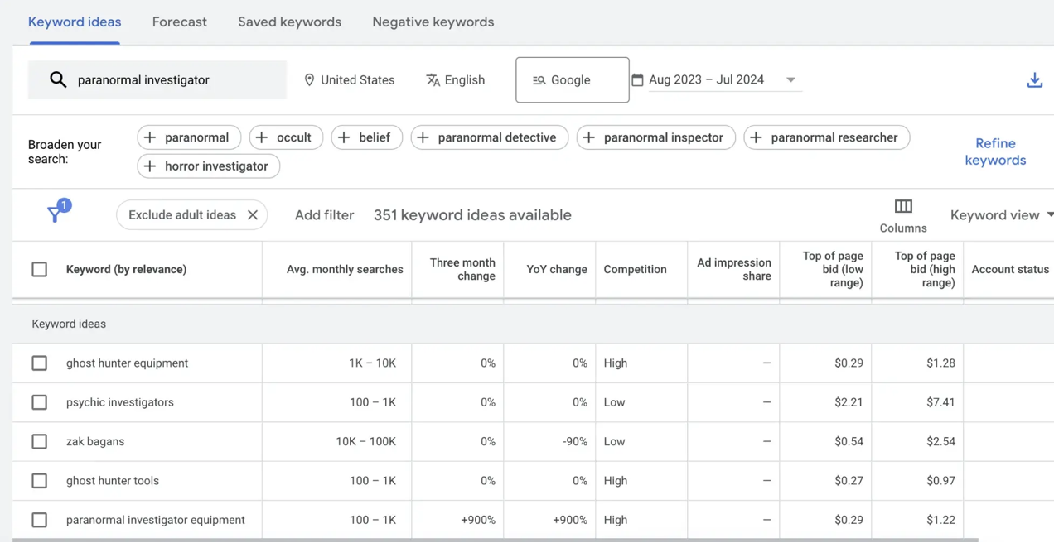Sort by Top of page bid low range
This screenshot has width=1054, height=543.
[x=833, y=269]
